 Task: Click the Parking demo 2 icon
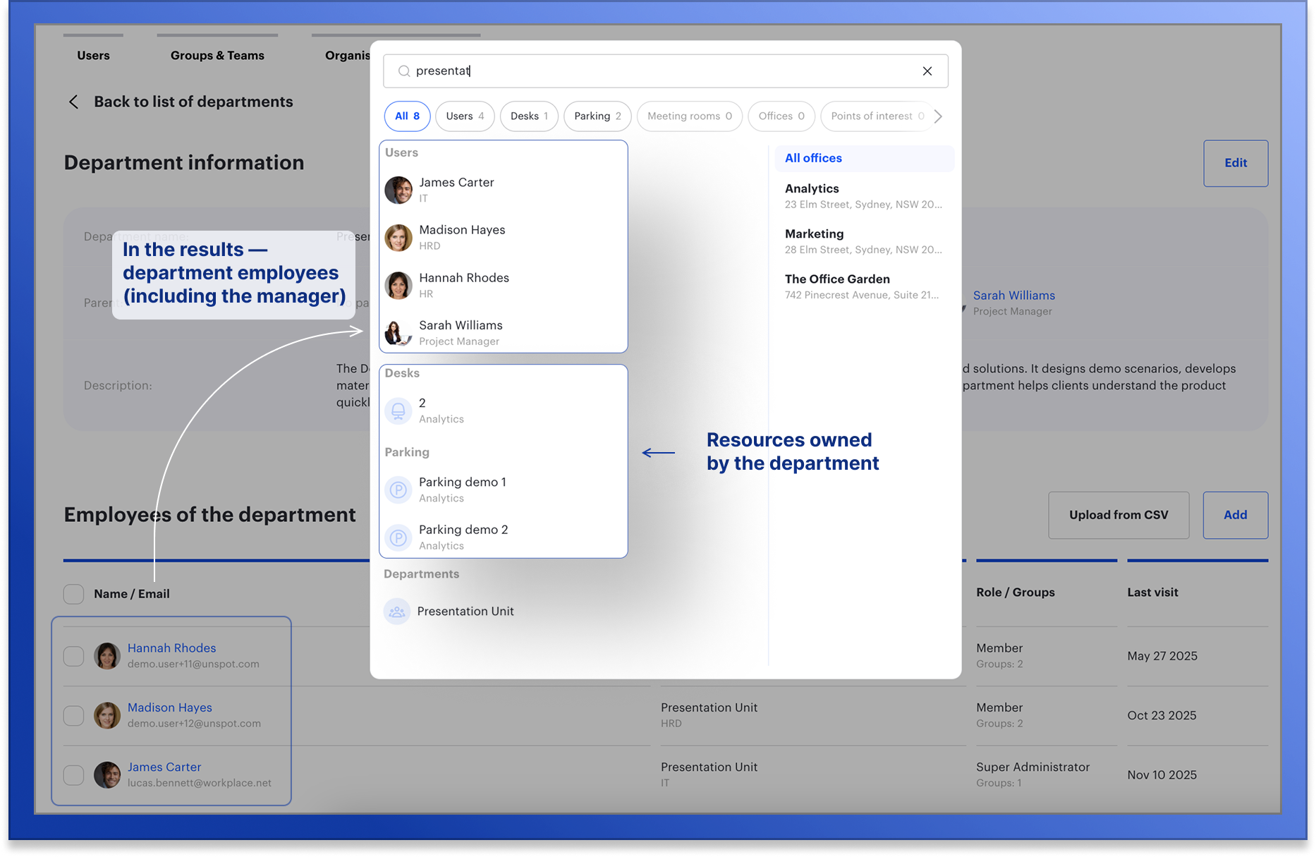pos(398,537)
